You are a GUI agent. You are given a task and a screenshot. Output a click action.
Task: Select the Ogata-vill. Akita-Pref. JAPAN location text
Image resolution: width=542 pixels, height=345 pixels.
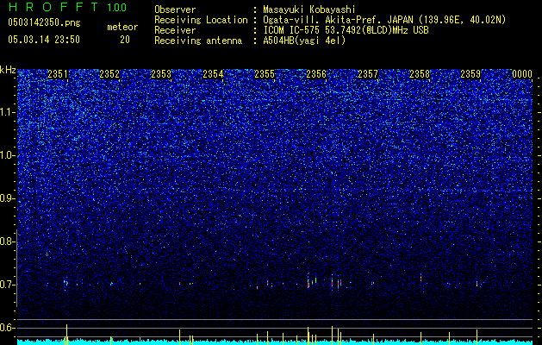point(384,20)
